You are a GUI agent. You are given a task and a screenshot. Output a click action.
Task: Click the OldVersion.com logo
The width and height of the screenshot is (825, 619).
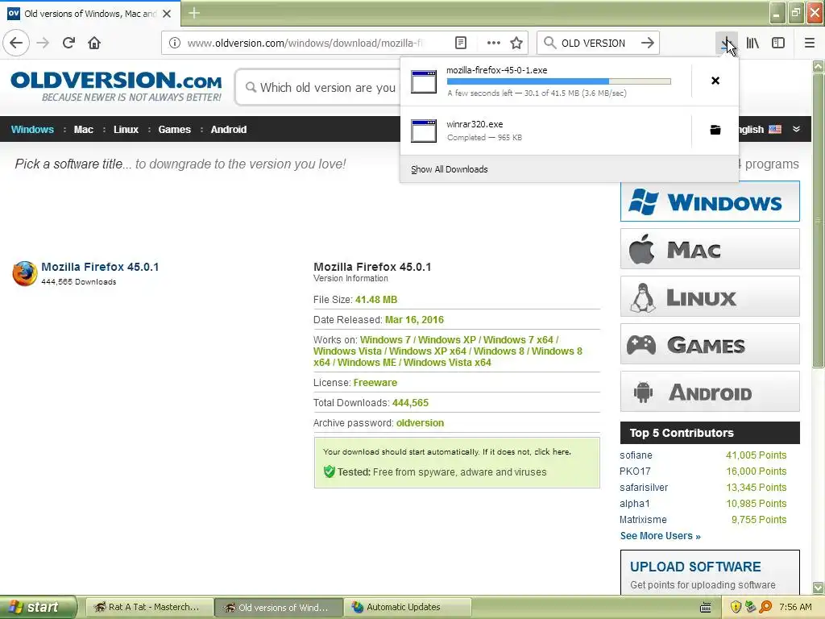click(116, 86)
